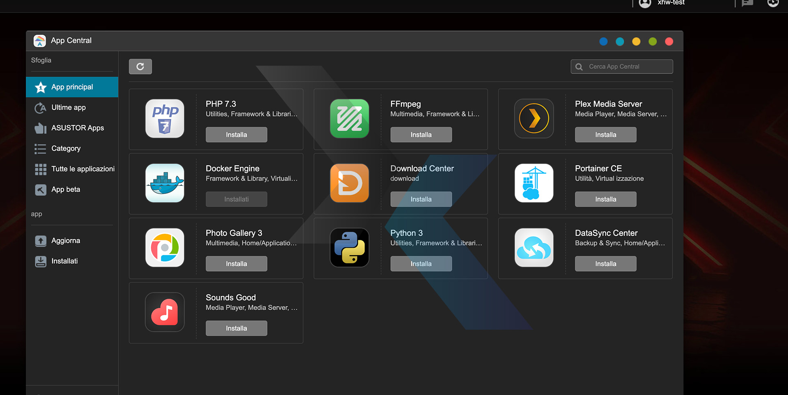This screenshot has width=788, height=395.
Task: Open the chat message icon in top bar
Action: tap(747, 3)
